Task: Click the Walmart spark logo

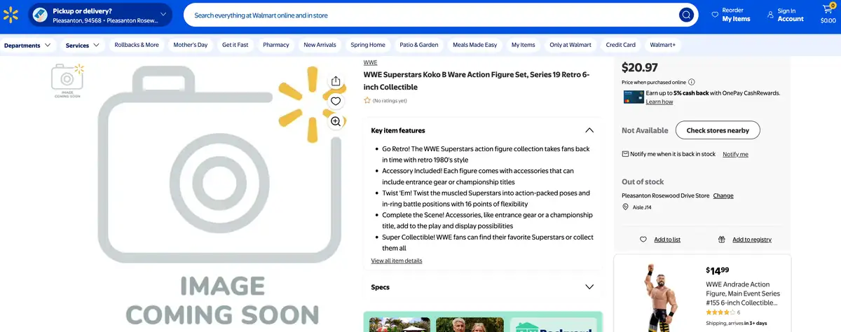Action: 11,15
